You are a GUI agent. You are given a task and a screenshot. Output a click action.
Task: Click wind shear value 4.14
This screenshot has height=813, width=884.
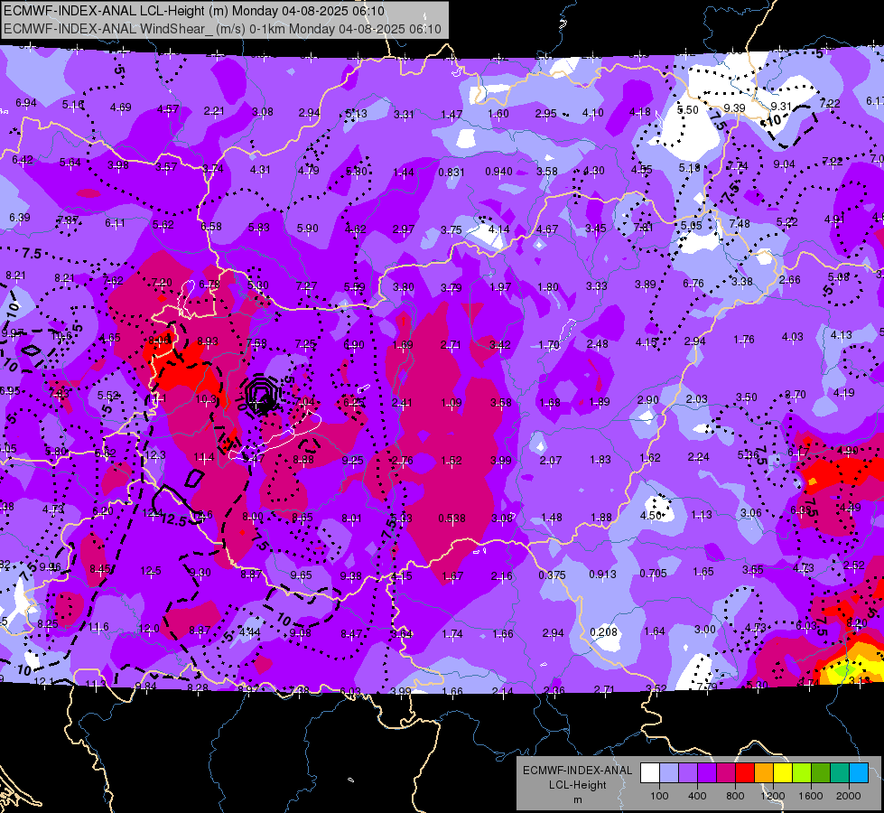[499, 229]
